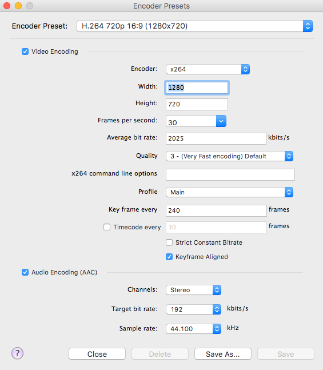Uncheck the Video Encoding checkbox
The image size is (323, 370).
click(x=25, y=51)
